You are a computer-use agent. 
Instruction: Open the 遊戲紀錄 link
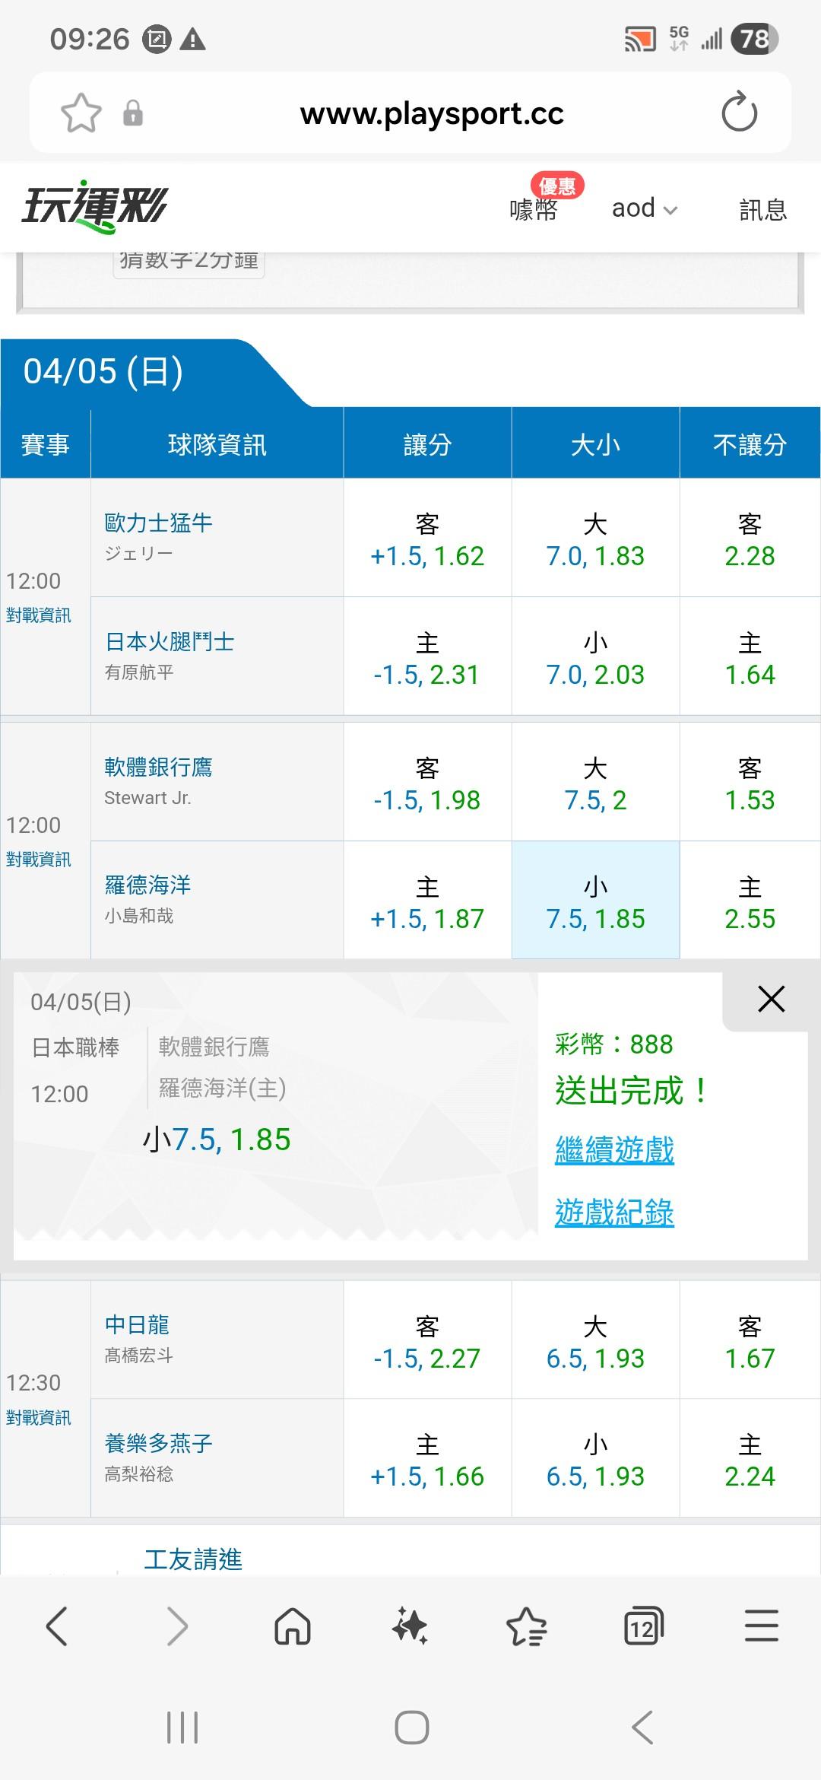(x=614, y=1212)
